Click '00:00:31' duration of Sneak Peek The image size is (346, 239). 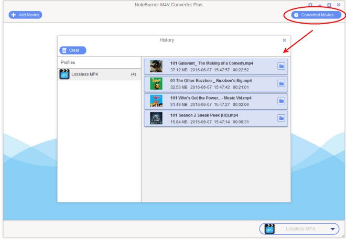point(241,122)
